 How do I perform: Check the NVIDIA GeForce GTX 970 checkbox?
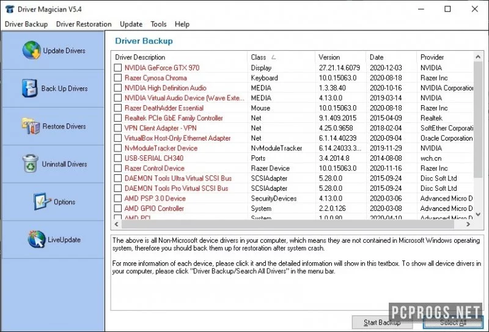pos(117,68)
